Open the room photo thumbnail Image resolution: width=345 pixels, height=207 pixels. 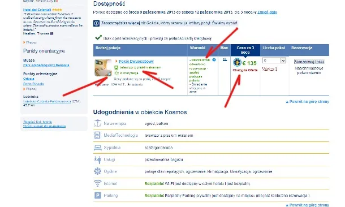[x=103, y=68]
